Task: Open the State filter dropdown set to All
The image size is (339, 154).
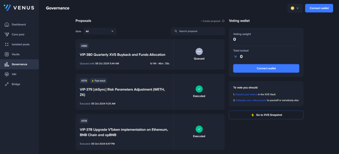Action: click(x=100, y=31)
